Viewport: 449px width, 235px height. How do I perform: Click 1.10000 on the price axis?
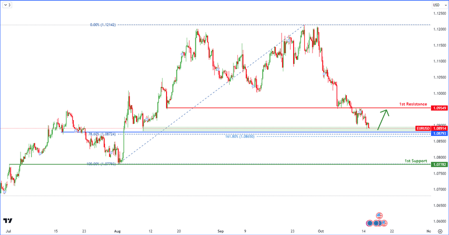(x=440, y=93)
